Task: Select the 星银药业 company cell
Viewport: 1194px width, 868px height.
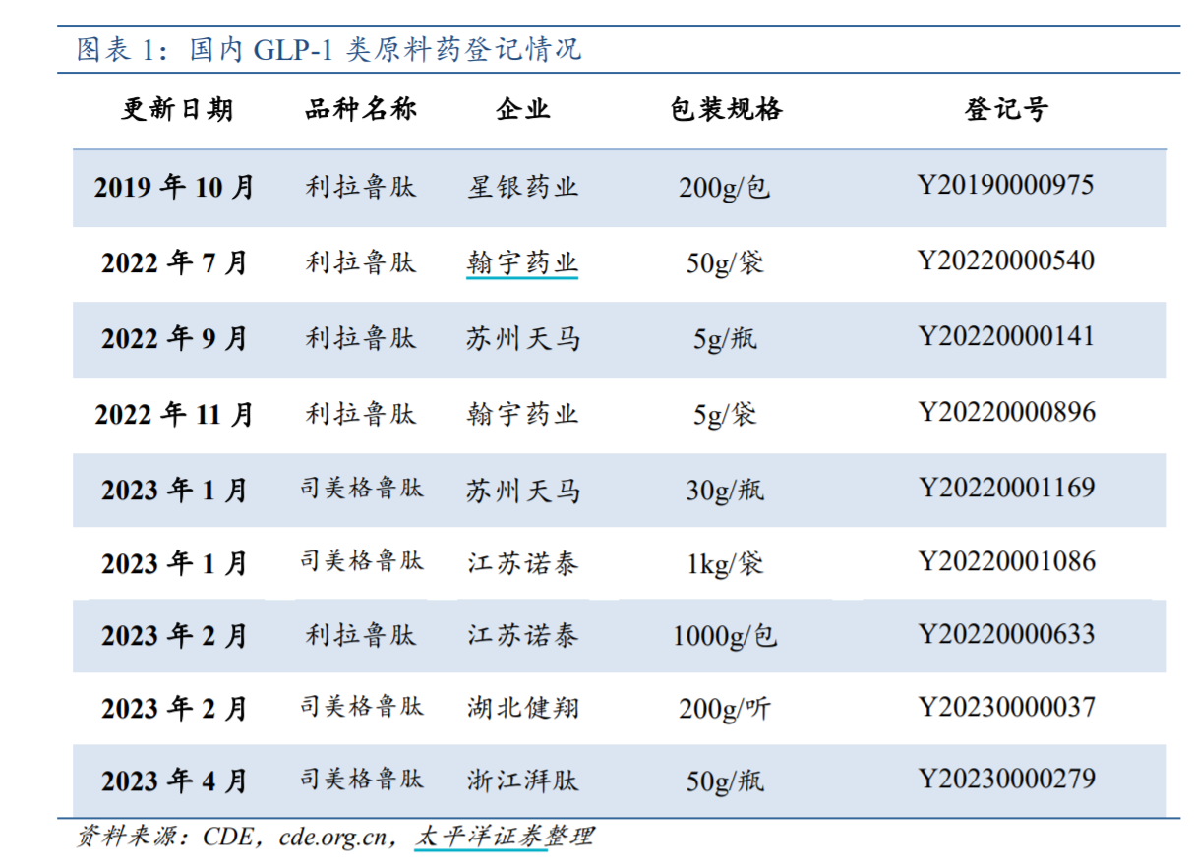Action: point(522,186)
